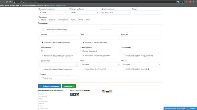Bookmark the page with the heart icon
Screen dimensions: 197x110
tap(183, 2)
